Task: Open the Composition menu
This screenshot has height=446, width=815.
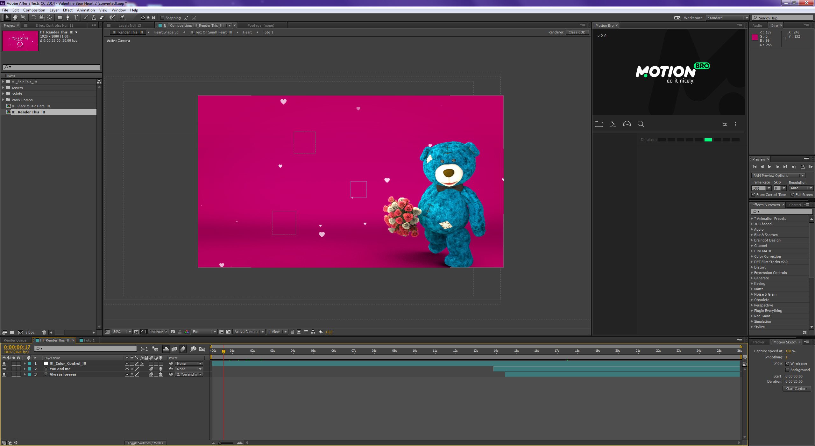Action: 34,10
